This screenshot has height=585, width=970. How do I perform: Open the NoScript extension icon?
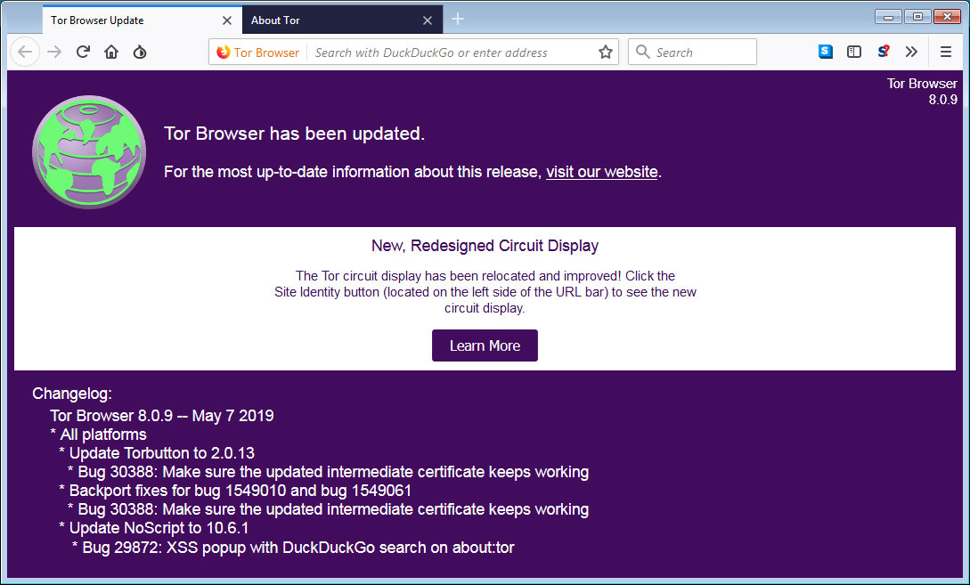[x=883, y=52]
